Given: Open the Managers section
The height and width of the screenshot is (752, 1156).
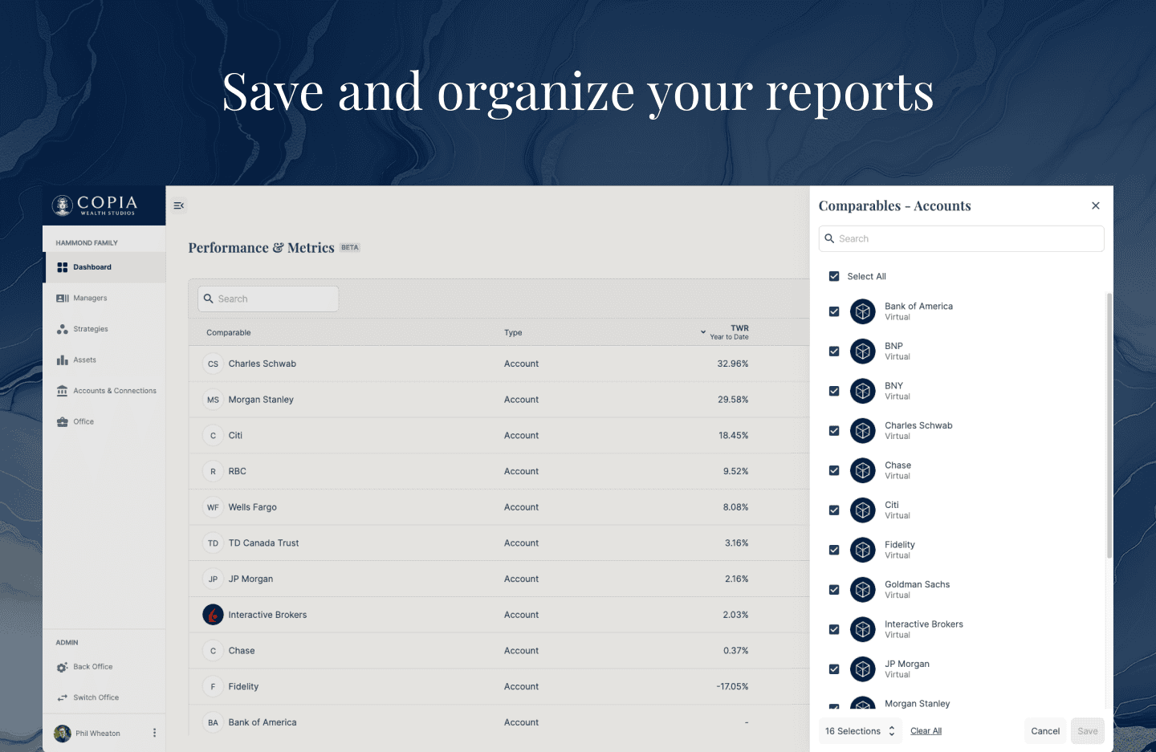Looking at the screenshot, I should point(104,298).
